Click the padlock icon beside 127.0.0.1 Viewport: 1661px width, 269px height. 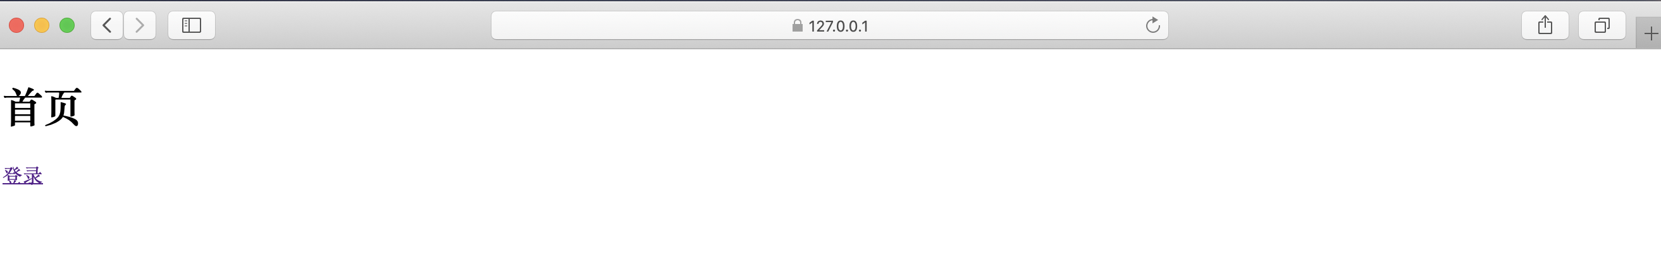click(797, 26)
